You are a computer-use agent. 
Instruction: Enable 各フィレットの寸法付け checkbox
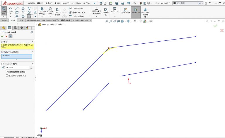(x=7, y=75)
